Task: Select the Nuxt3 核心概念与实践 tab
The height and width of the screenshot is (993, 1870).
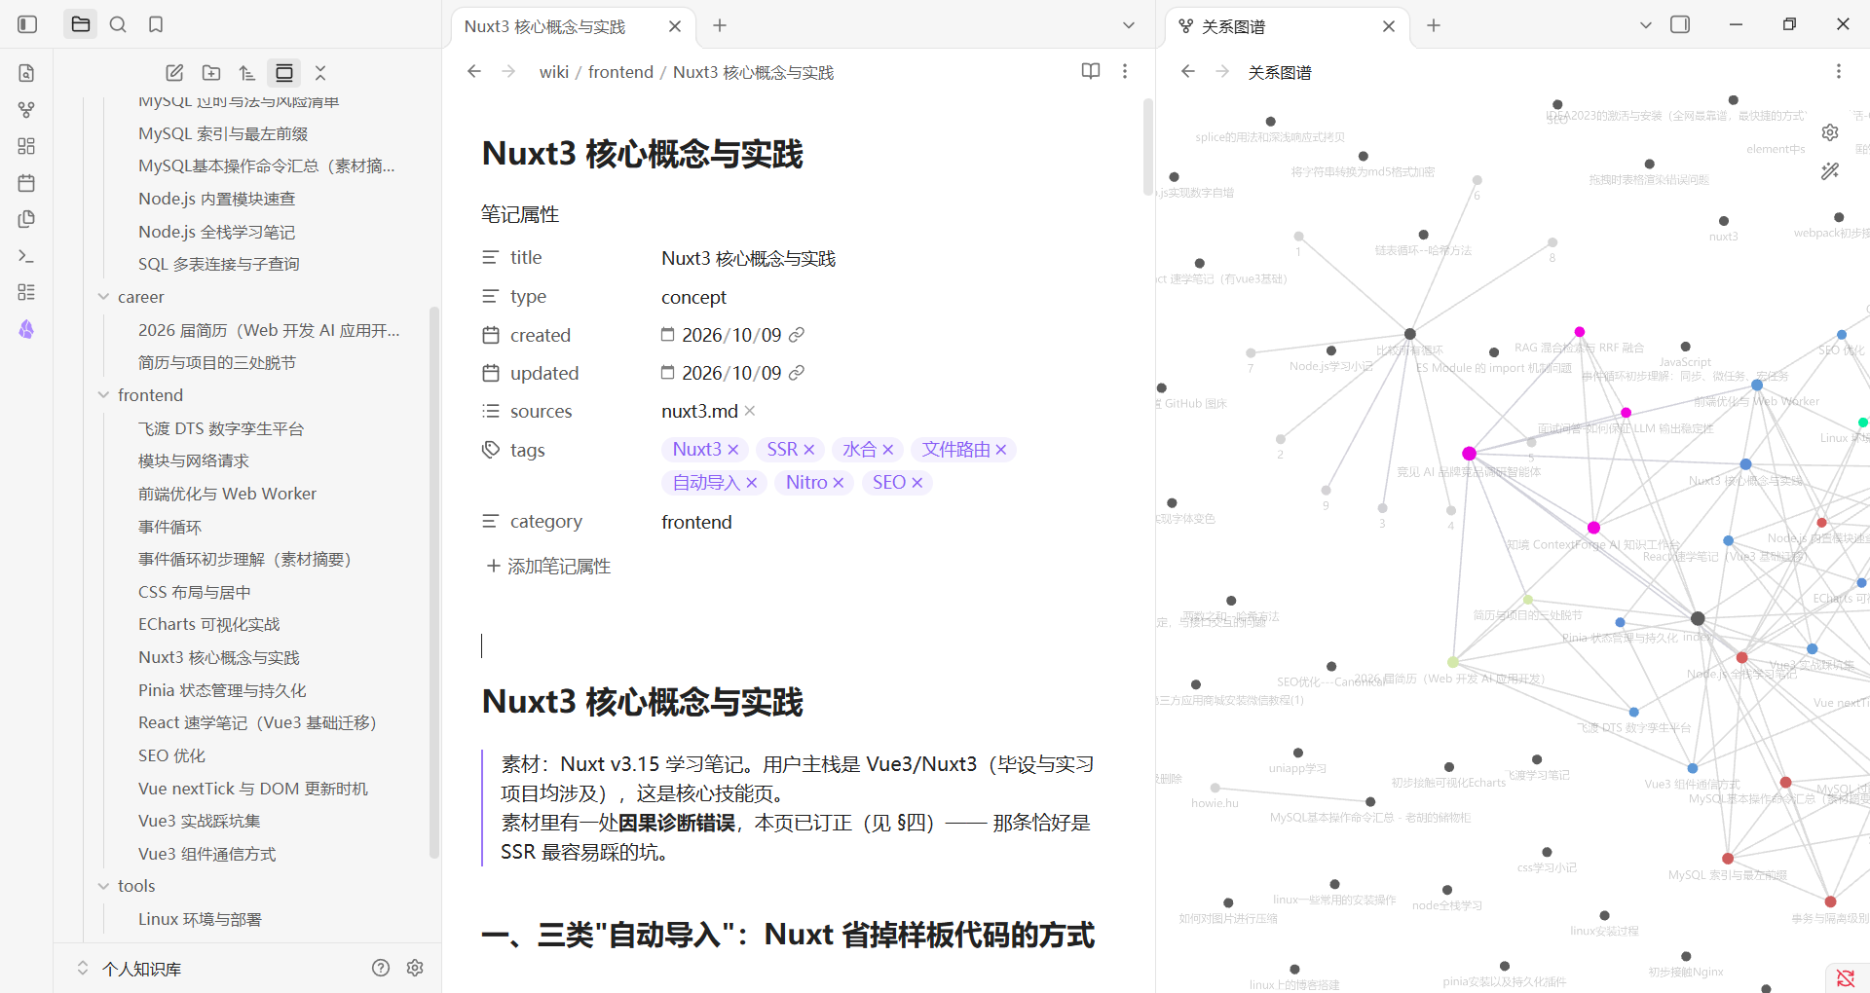Action: tap(573, 26)
